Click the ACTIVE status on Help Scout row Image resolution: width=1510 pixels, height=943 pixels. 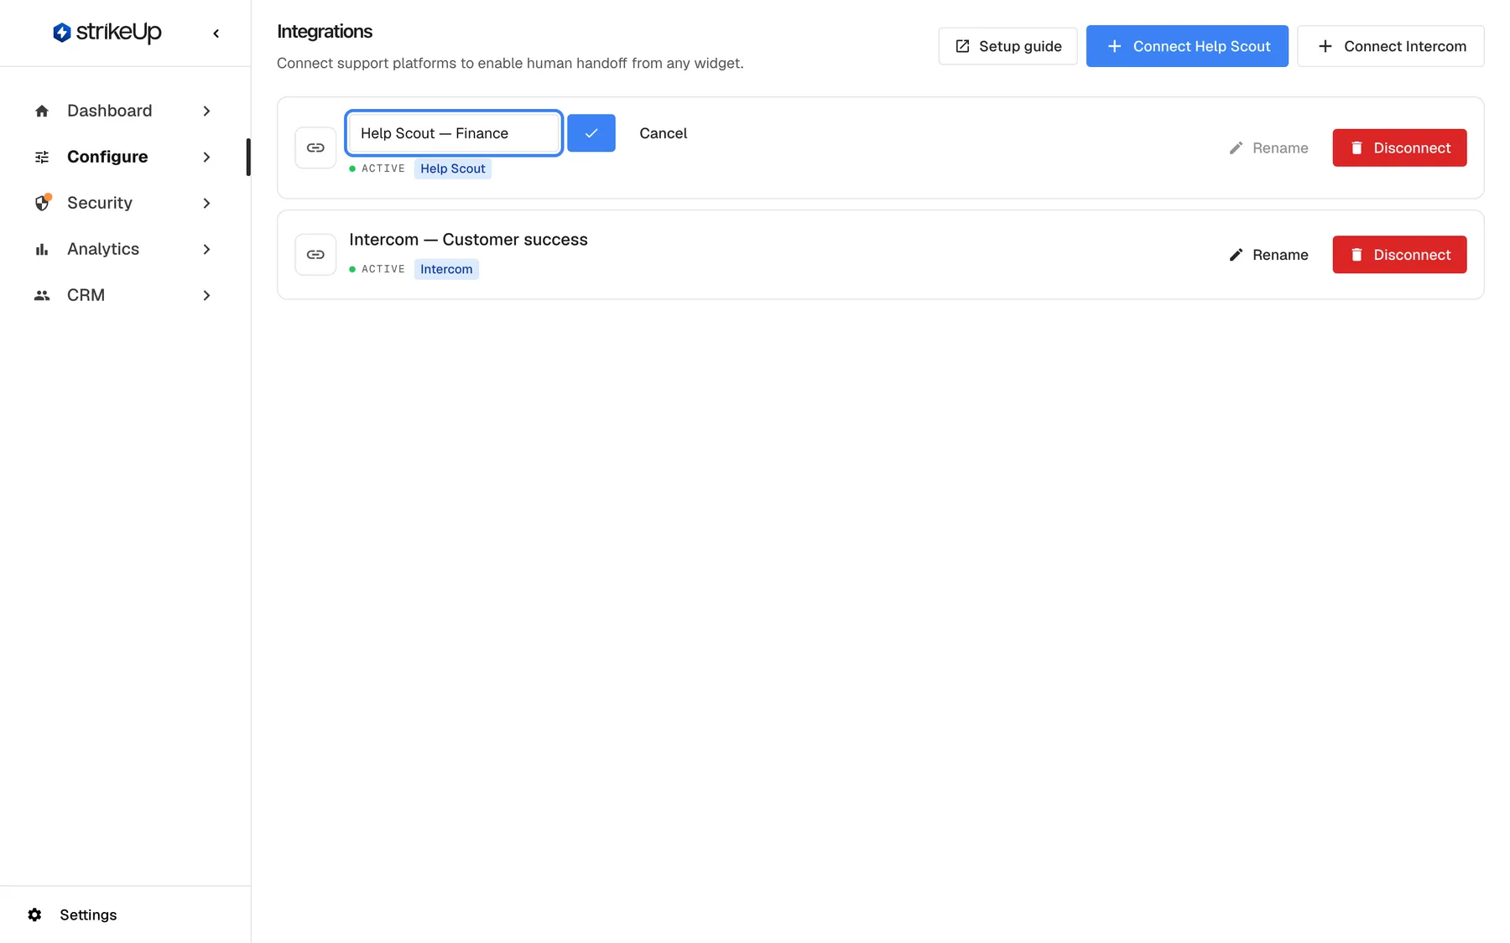(x=377, y=168)
